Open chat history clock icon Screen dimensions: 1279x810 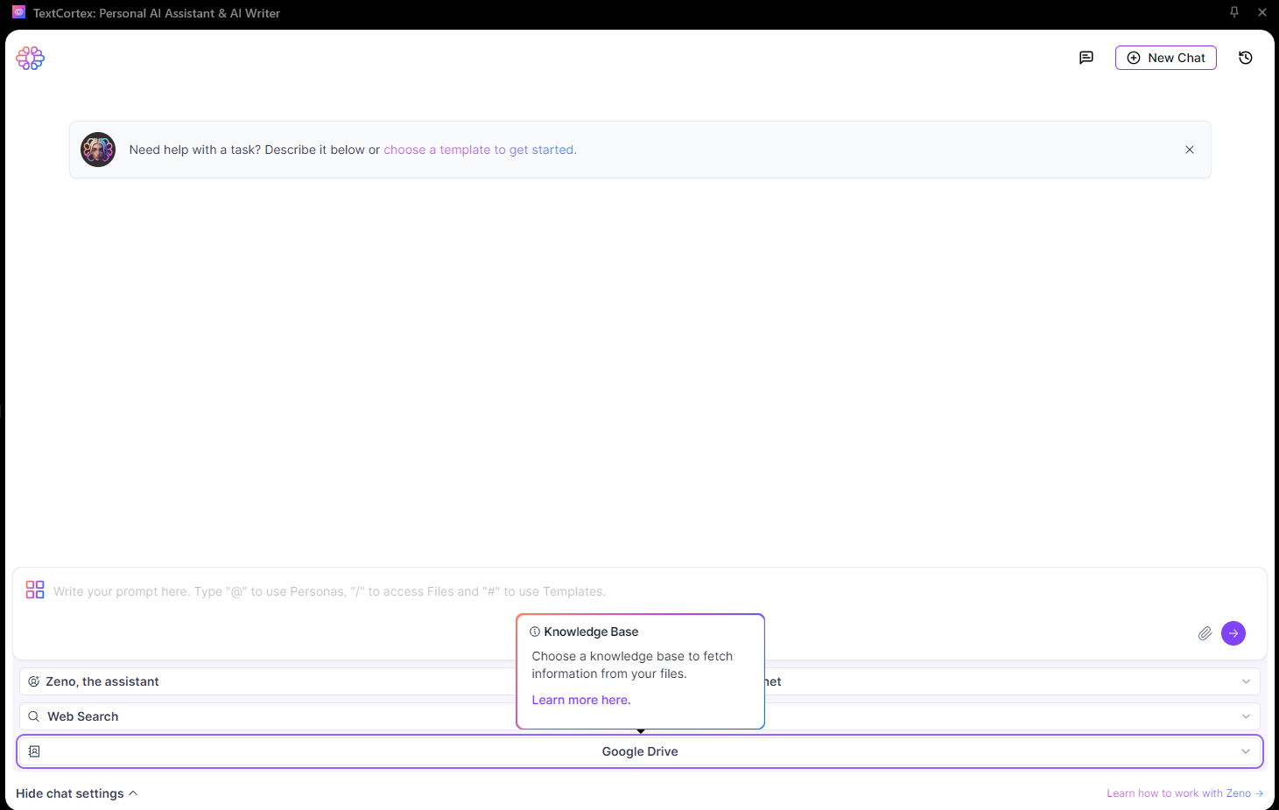(x=1246, y=58)
